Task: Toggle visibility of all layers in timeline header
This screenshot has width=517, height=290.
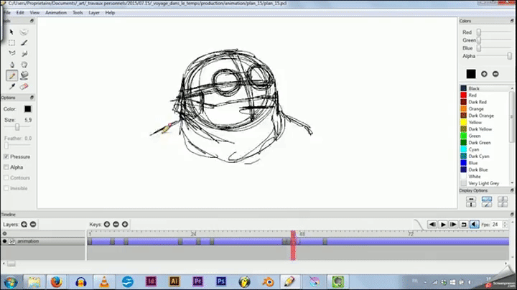Action: pyautogui.click(x=4, y=233)
